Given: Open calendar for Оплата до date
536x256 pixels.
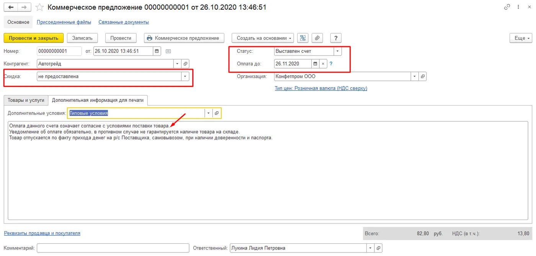Looking at the screenshot, I should (315, 64).
